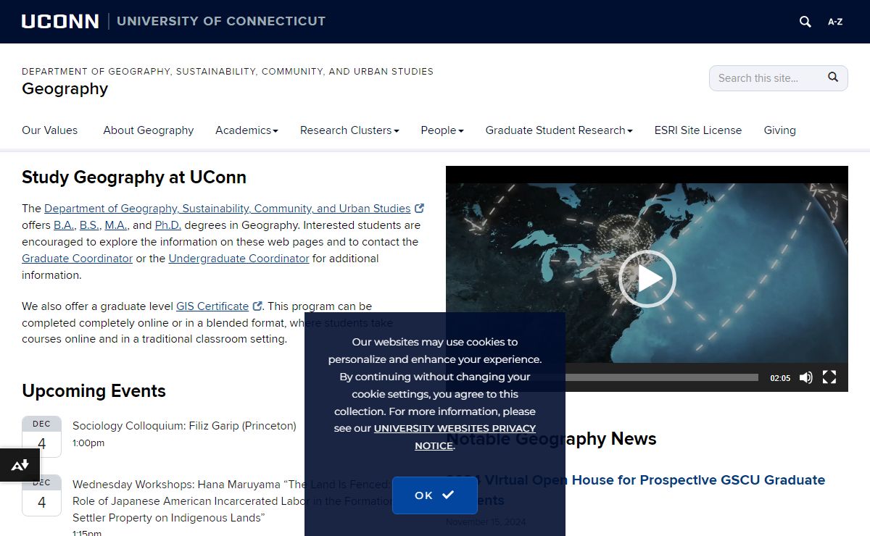
Task: Click University of Connecticut wordmark
Action: [221, 21]
